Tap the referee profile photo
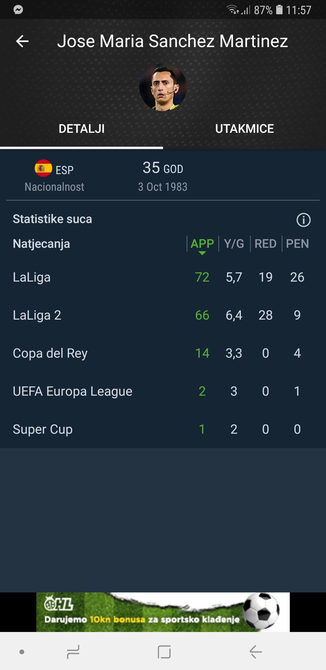Screen dimensions: 326x670 163,87
